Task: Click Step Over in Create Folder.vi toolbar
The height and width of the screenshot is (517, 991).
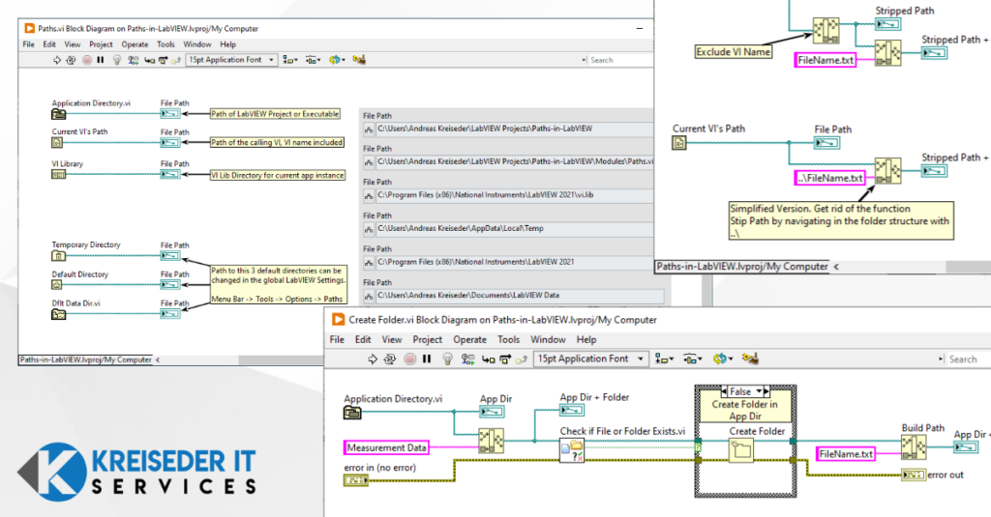Action: [505, 359]
